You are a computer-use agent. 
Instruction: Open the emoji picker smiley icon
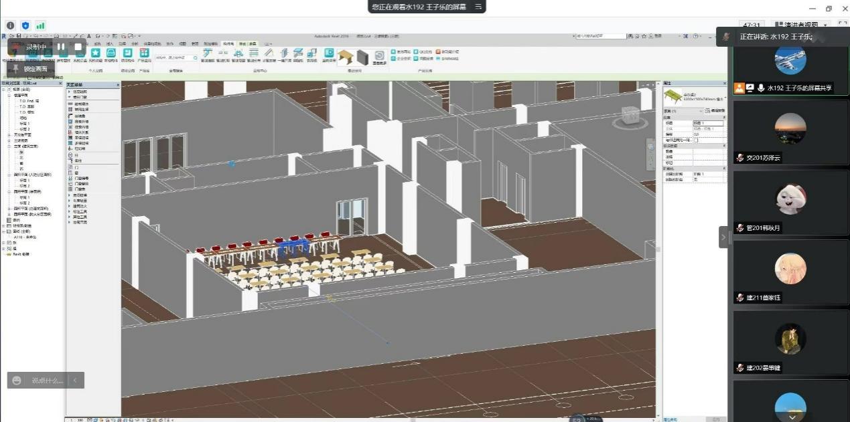(x=17, y=381)
